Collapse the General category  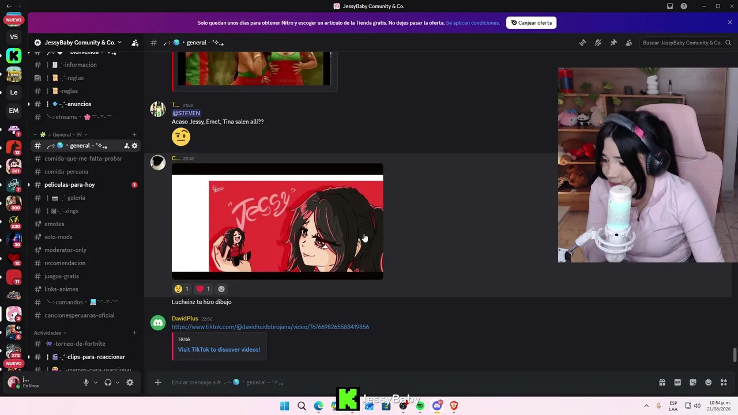60,134
